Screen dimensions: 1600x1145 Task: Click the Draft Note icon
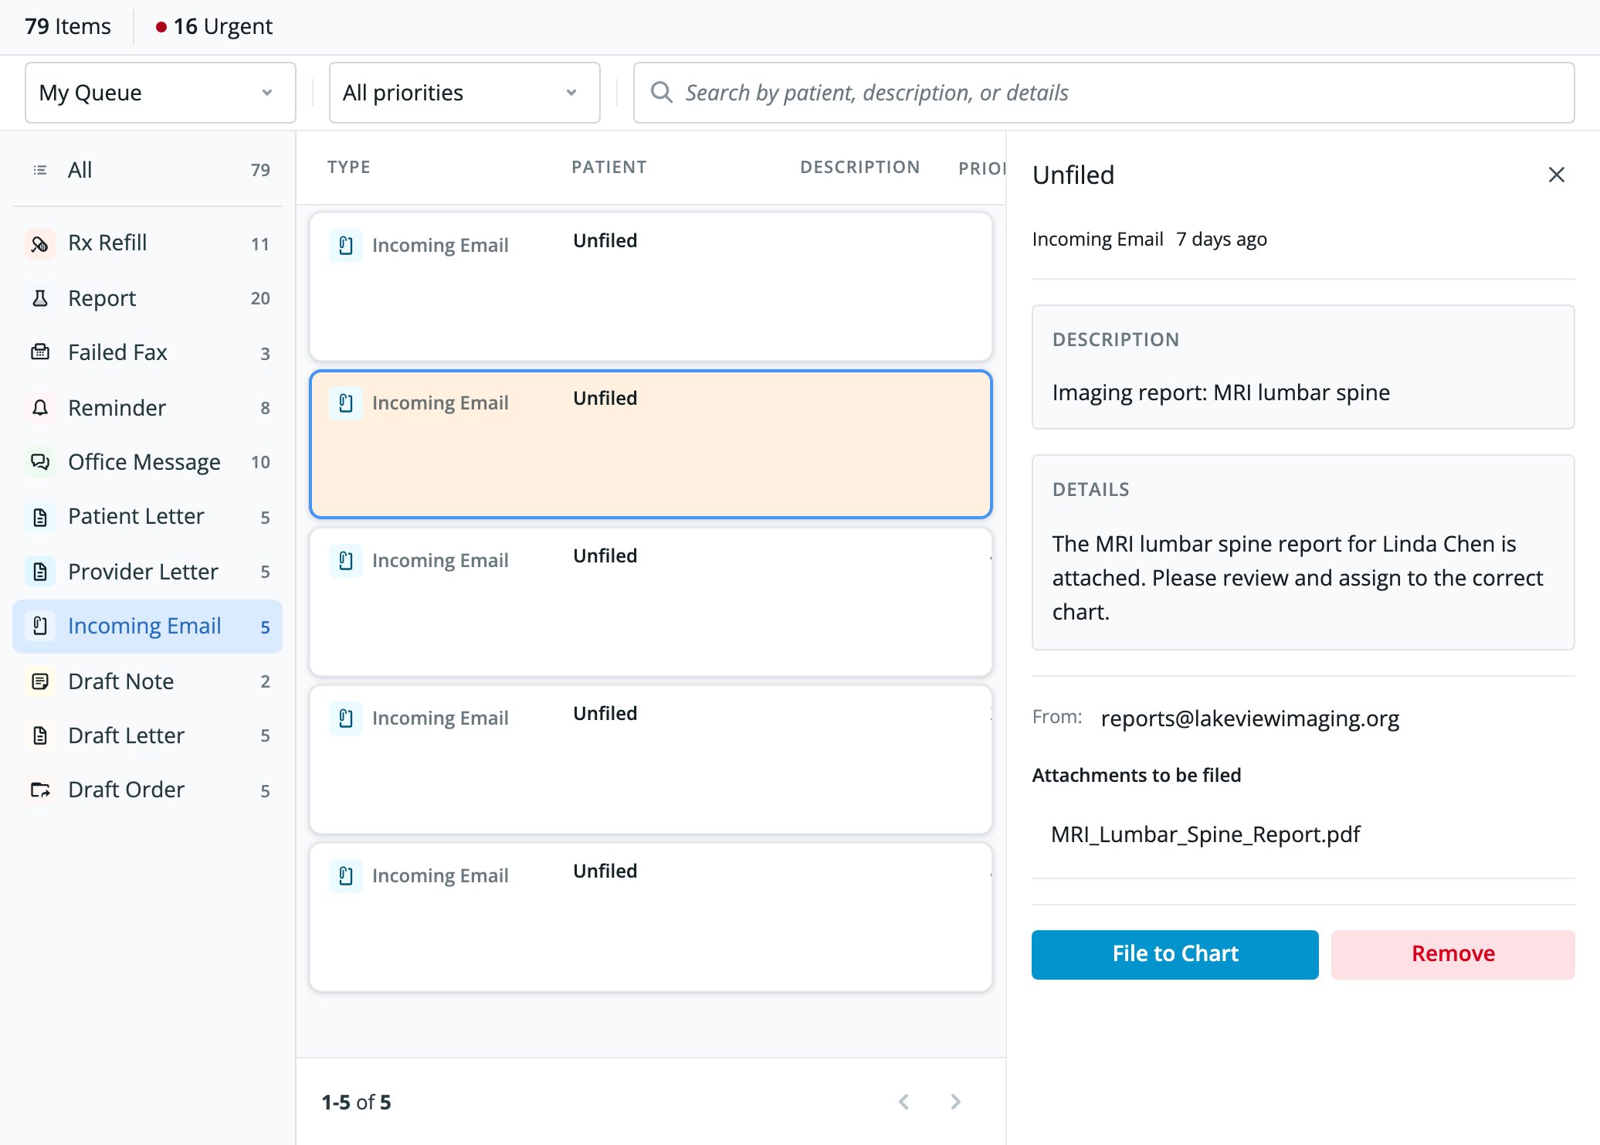click(40, 681)
